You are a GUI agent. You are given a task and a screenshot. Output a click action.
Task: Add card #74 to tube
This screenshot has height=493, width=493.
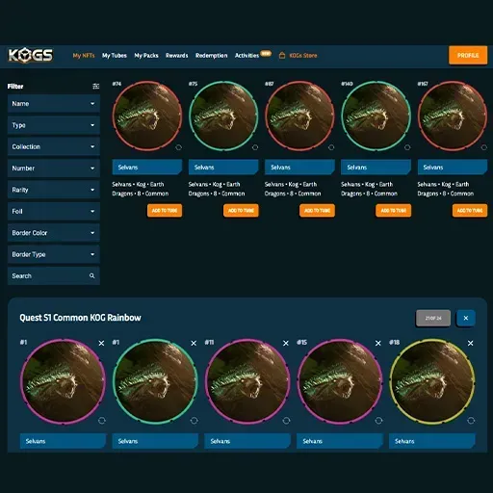click(165, 211)
